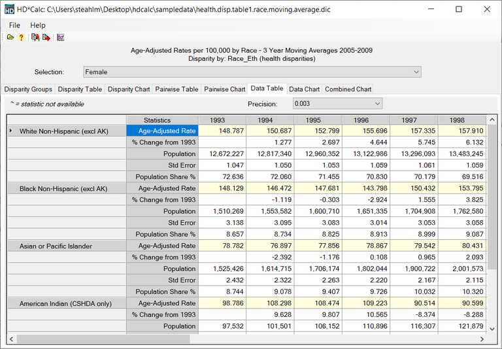Click the yellow help question mark icon
This screenshot has width=502, height=349.
tap(21, 37)
